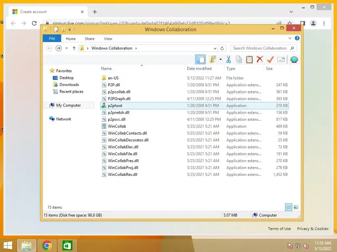
Task: Click the Cut scissors icon
Action: click(228, 59)
